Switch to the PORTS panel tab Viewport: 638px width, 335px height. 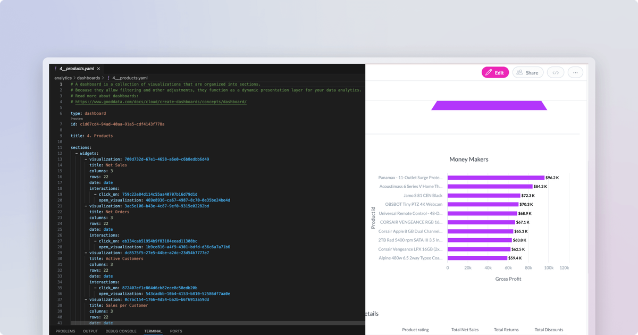click(x=176, y=331)
